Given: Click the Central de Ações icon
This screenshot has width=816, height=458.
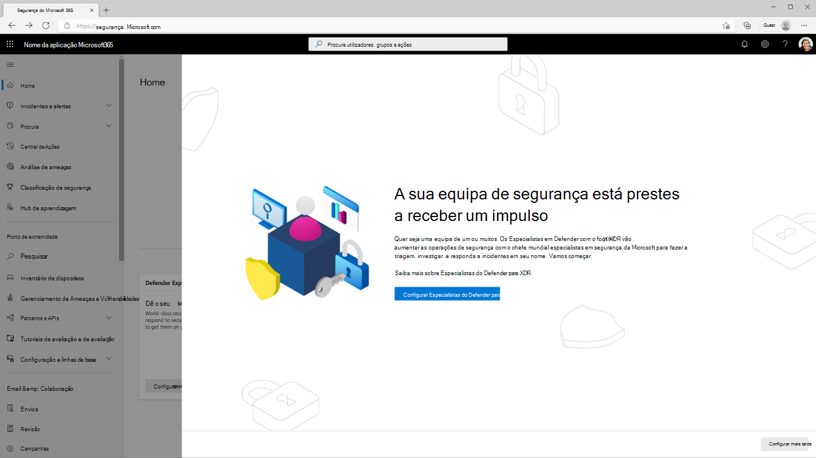Looking at the screenshot, I should [10, 146].
